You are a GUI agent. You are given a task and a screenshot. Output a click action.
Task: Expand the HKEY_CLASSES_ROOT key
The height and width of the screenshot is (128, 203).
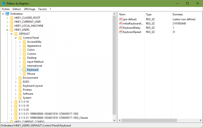point(7,18)
